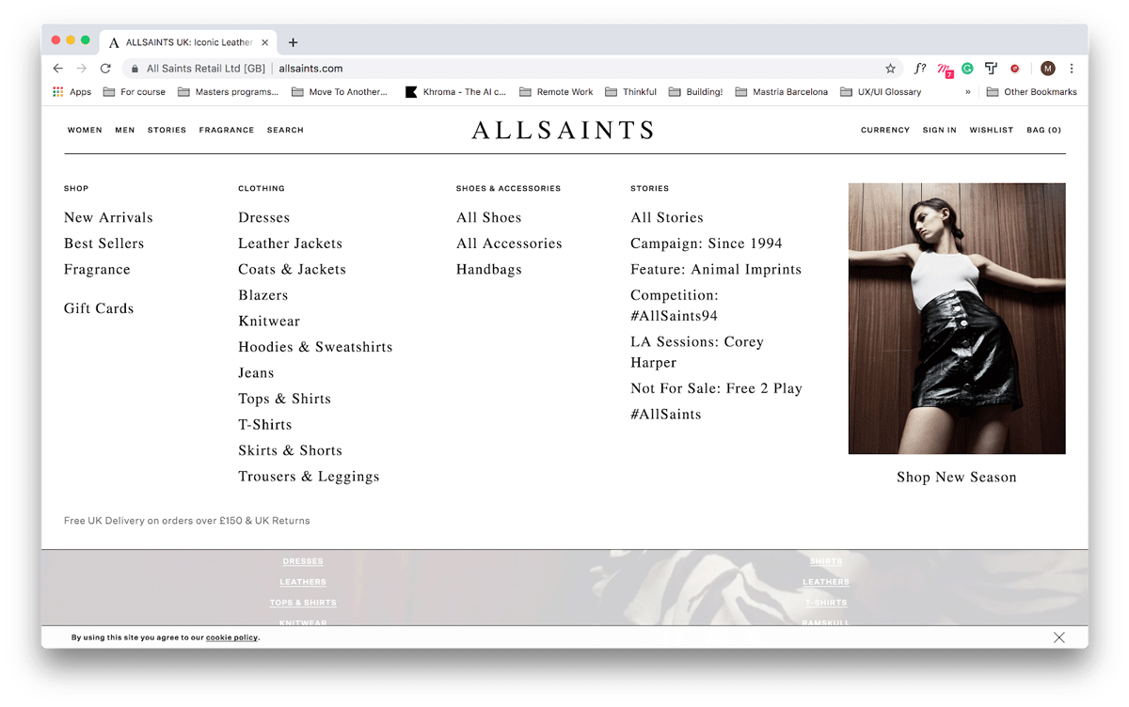Screen dimensions: 1129x707
Task: Open the STORIES navigation item
Action: coord(167,130)
